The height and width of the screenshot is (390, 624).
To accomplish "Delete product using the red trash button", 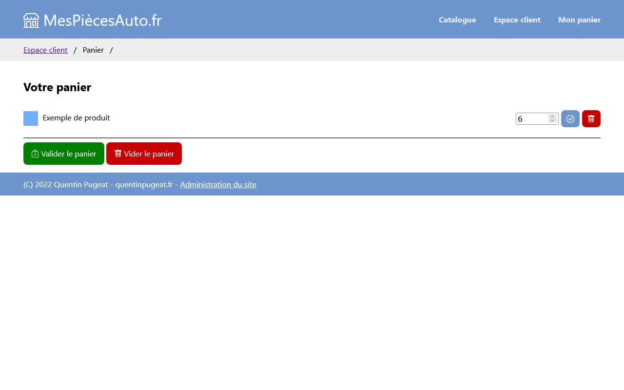I will 591,119.
